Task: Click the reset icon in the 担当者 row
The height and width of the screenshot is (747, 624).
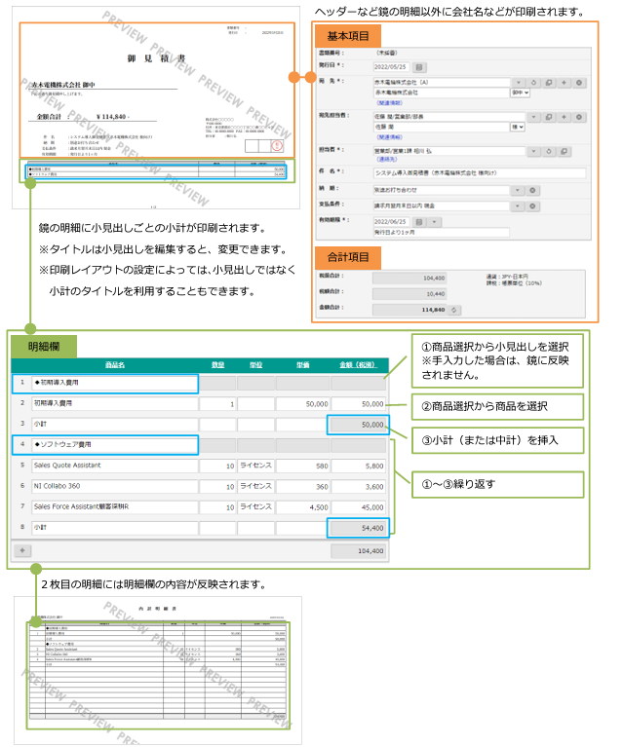Action: [x=549, y=152]
